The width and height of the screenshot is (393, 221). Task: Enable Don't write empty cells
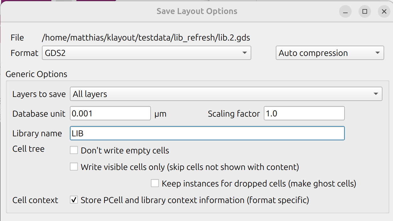click(x=74, y=150)
